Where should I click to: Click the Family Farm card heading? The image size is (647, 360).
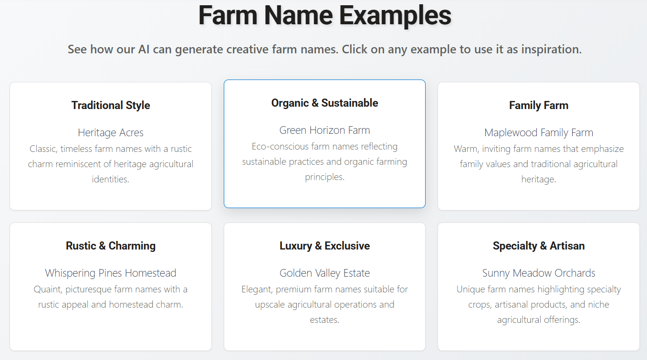539,105
